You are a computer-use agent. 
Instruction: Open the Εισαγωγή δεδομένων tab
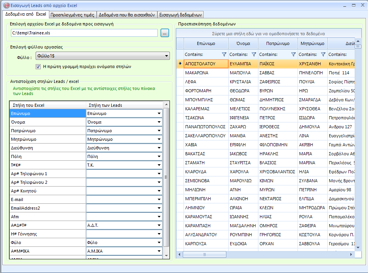pos(180,15)
